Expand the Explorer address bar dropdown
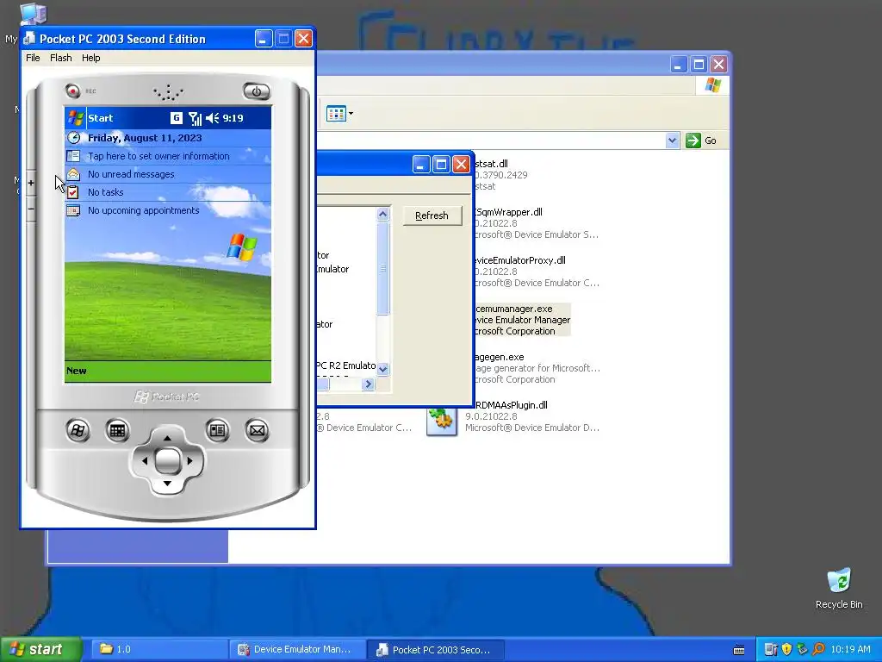Viewport: 882px width, 662px height. (672, 141)
